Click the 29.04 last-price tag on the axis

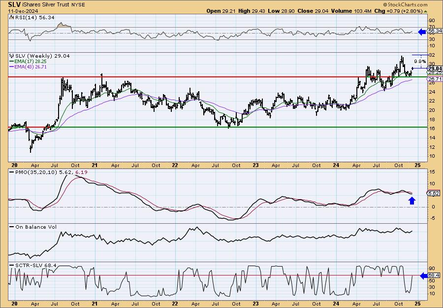pos(435,68)
